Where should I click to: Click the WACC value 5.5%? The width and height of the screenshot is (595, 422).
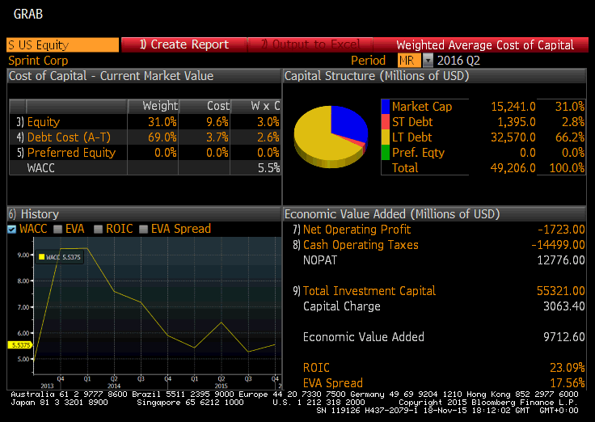tap(268, 167)
